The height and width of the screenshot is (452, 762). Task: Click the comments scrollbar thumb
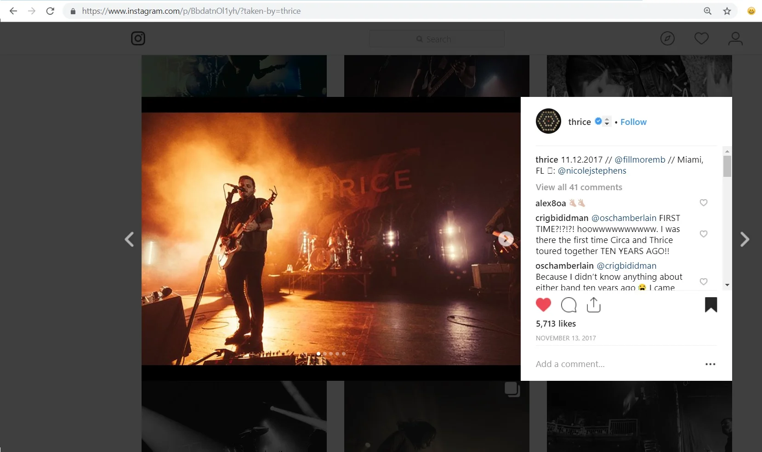pos(727,166)
